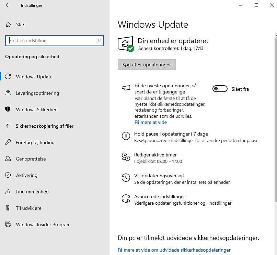The image size is (277, 255).
Task: Close the Indstillinger window
Action: click(272, 5)
